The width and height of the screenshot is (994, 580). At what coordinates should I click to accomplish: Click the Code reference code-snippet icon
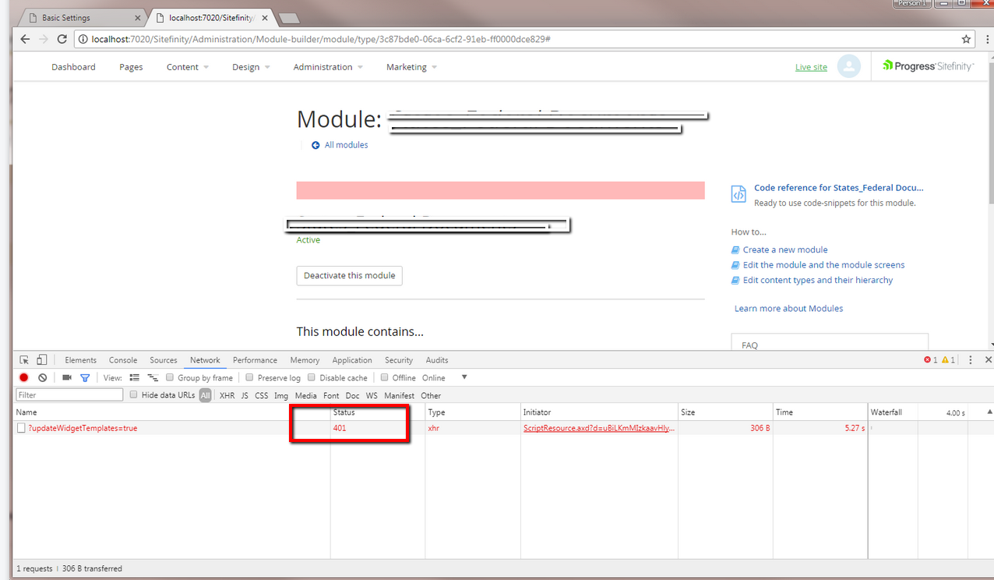point(738,193)
